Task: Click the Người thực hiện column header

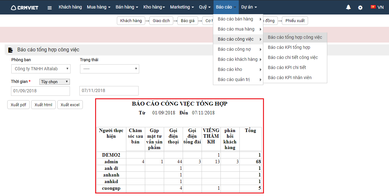Action: [x=111, y=133]
